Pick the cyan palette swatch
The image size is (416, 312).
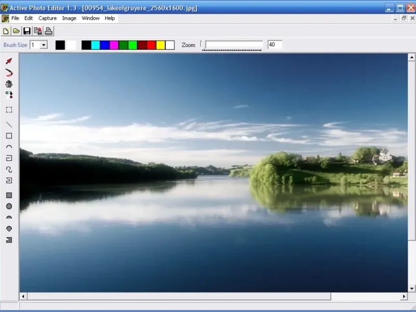point(95,45)
